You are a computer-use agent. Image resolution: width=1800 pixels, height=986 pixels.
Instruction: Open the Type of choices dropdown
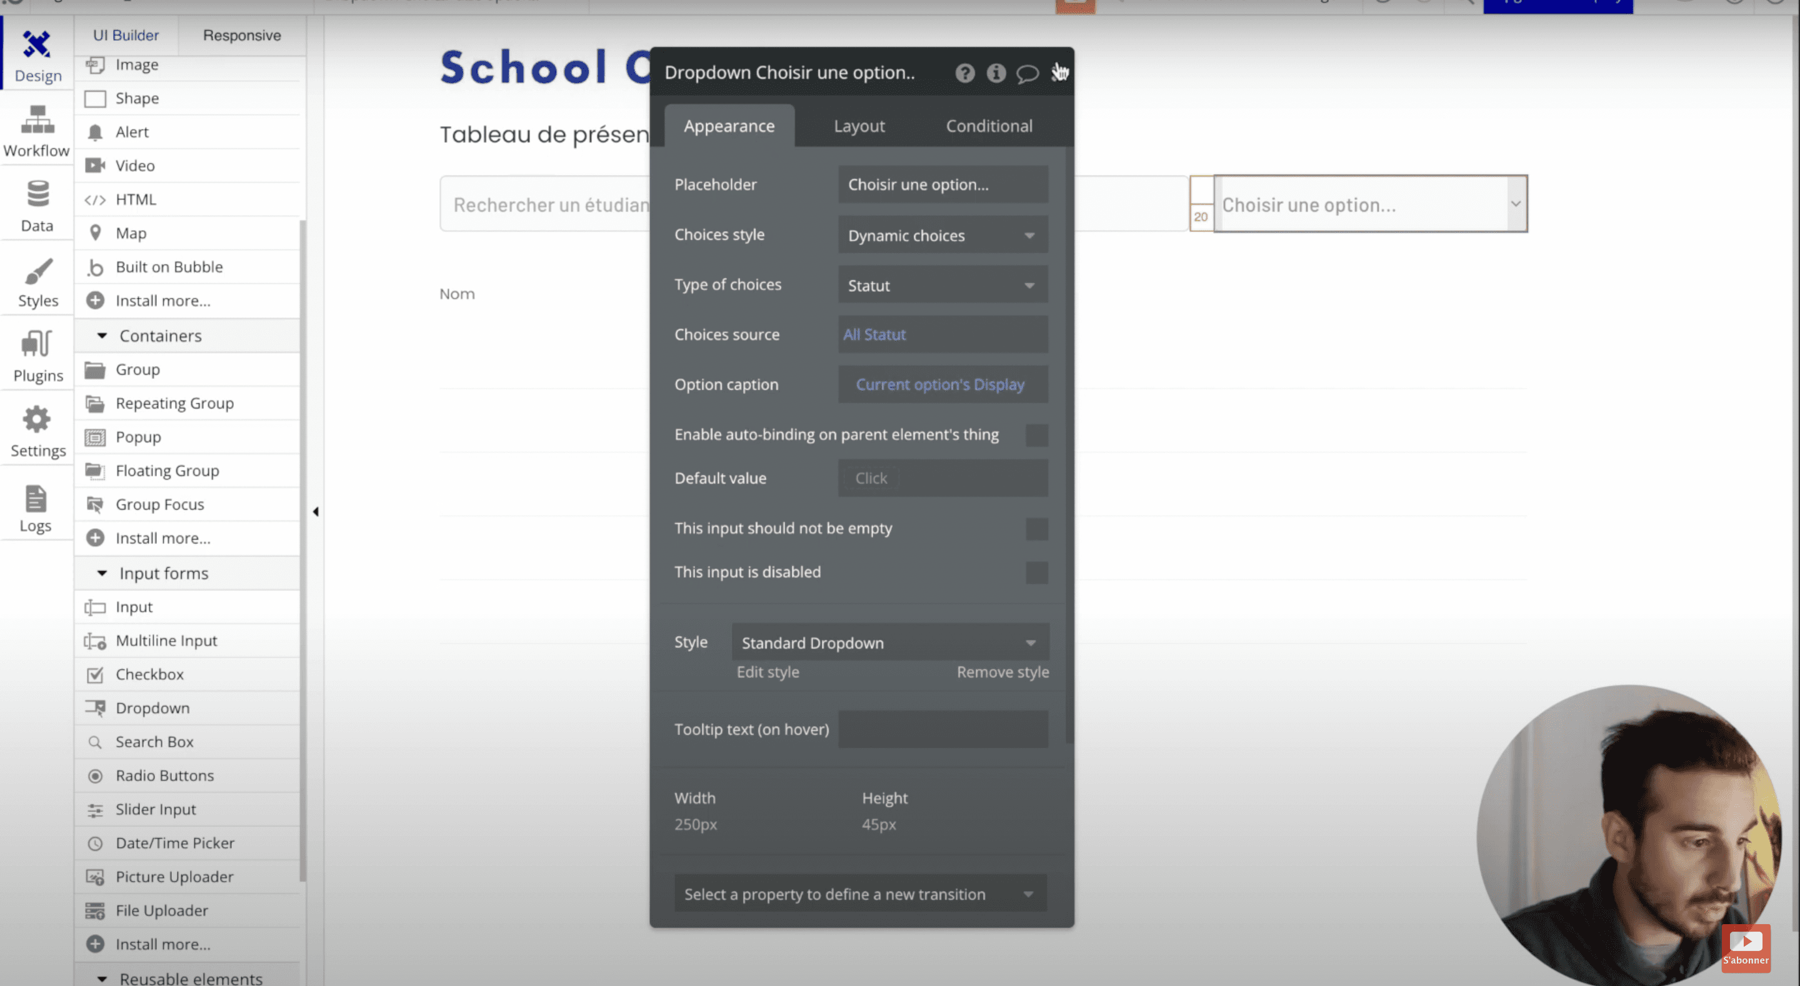(x=942, y=285)
